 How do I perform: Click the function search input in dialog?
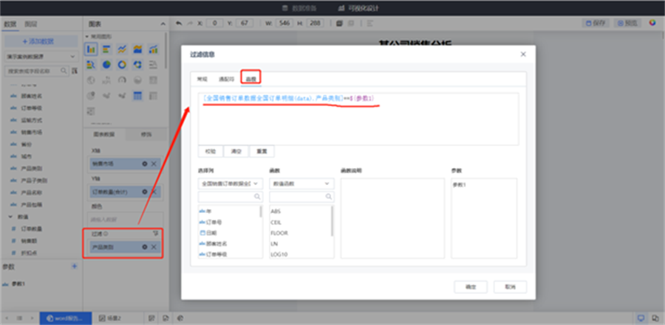301,197
